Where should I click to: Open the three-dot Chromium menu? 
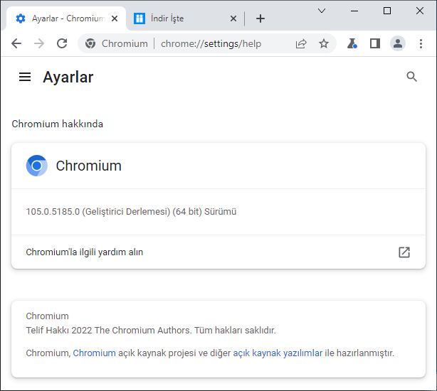421,43
